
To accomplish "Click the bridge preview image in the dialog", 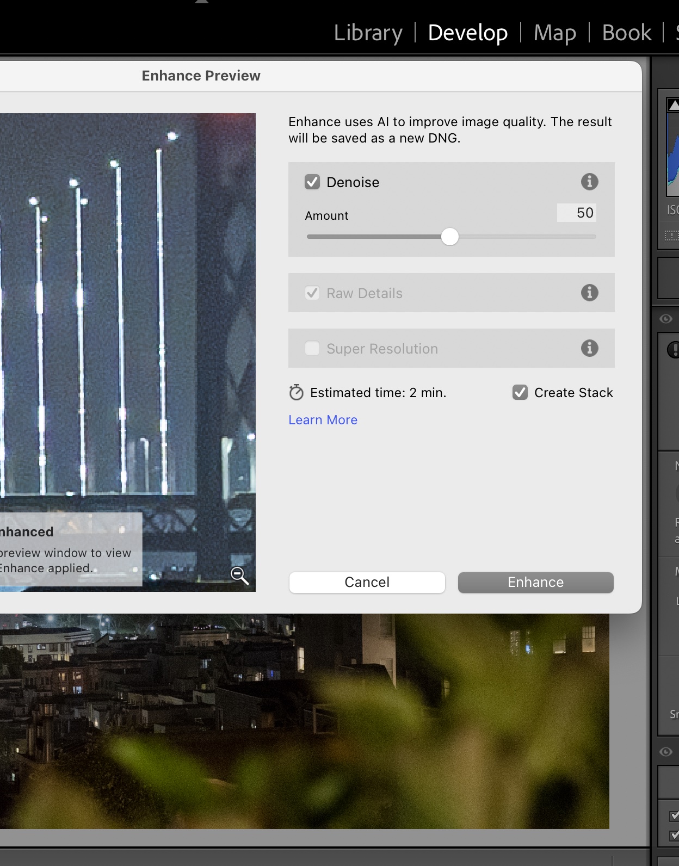I will pos(128,352).
